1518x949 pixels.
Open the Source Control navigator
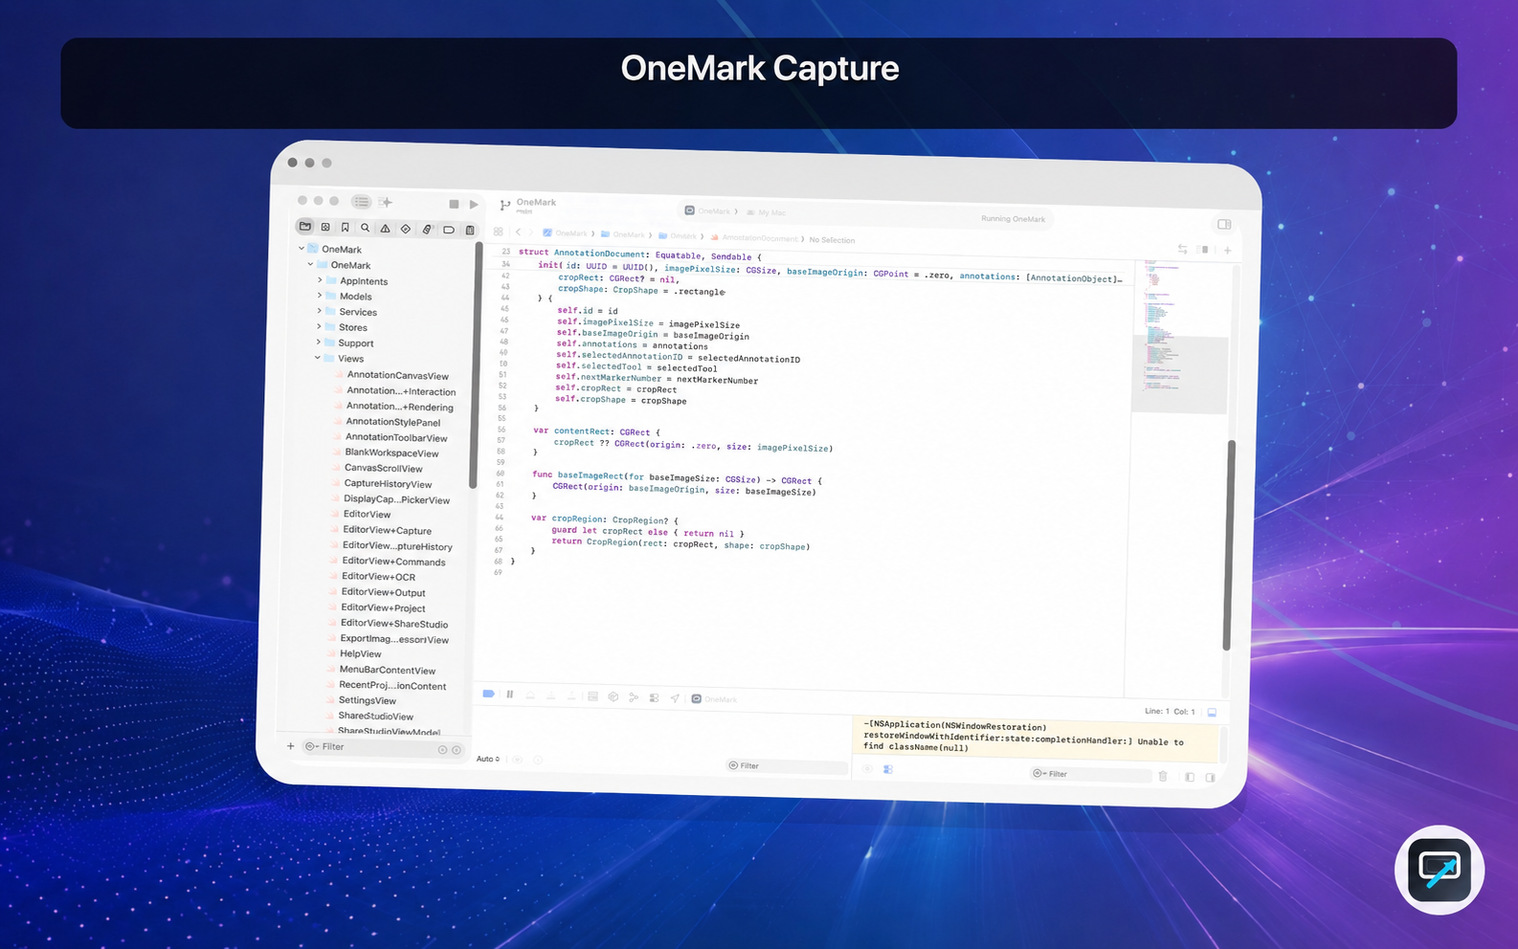tap(325, 228)
